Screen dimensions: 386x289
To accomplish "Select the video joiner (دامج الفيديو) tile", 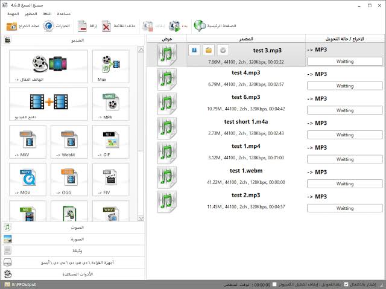I will click(48, 104).
